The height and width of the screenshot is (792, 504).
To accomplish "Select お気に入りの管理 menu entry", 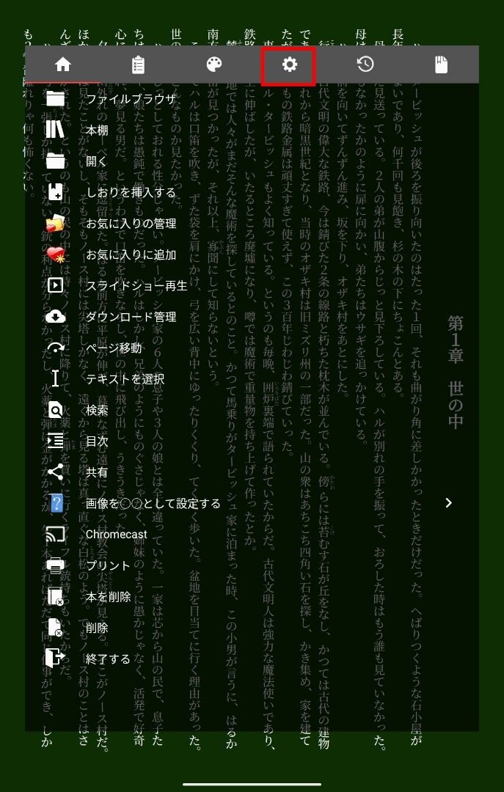I will [x=131, y=224].
